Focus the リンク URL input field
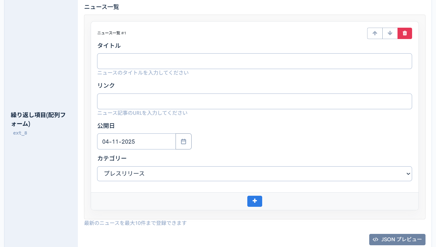Image resolution: width=436 pixels, height=247 pixels. point(254,101)
